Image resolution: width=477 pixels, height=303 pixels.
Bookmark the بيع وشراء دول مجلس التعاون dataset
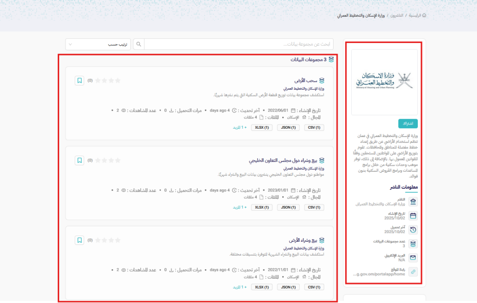click(79, 160)
